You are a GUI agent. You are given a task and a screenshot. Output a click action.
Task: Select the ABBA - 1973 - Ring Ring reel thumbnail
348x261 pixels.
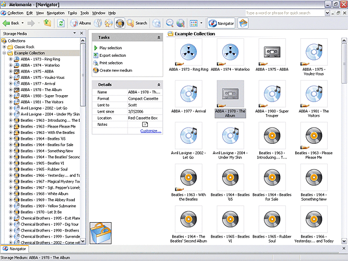(188, 52)
